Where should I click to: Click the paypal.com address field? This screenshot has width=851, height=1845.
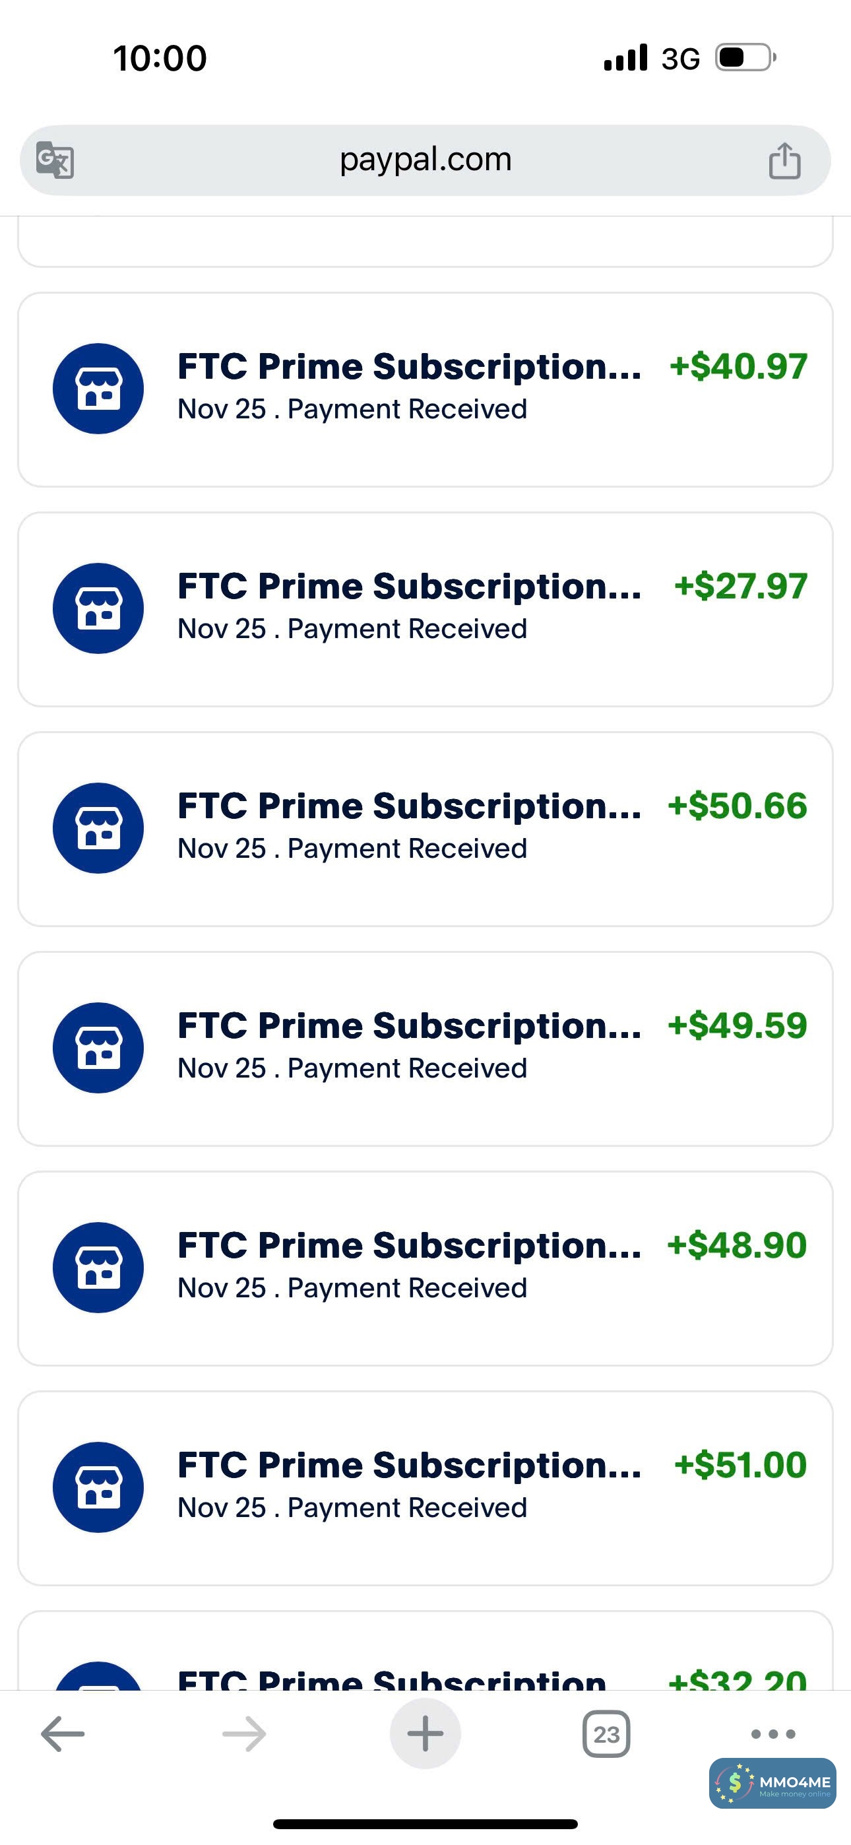tap(425, 160)
